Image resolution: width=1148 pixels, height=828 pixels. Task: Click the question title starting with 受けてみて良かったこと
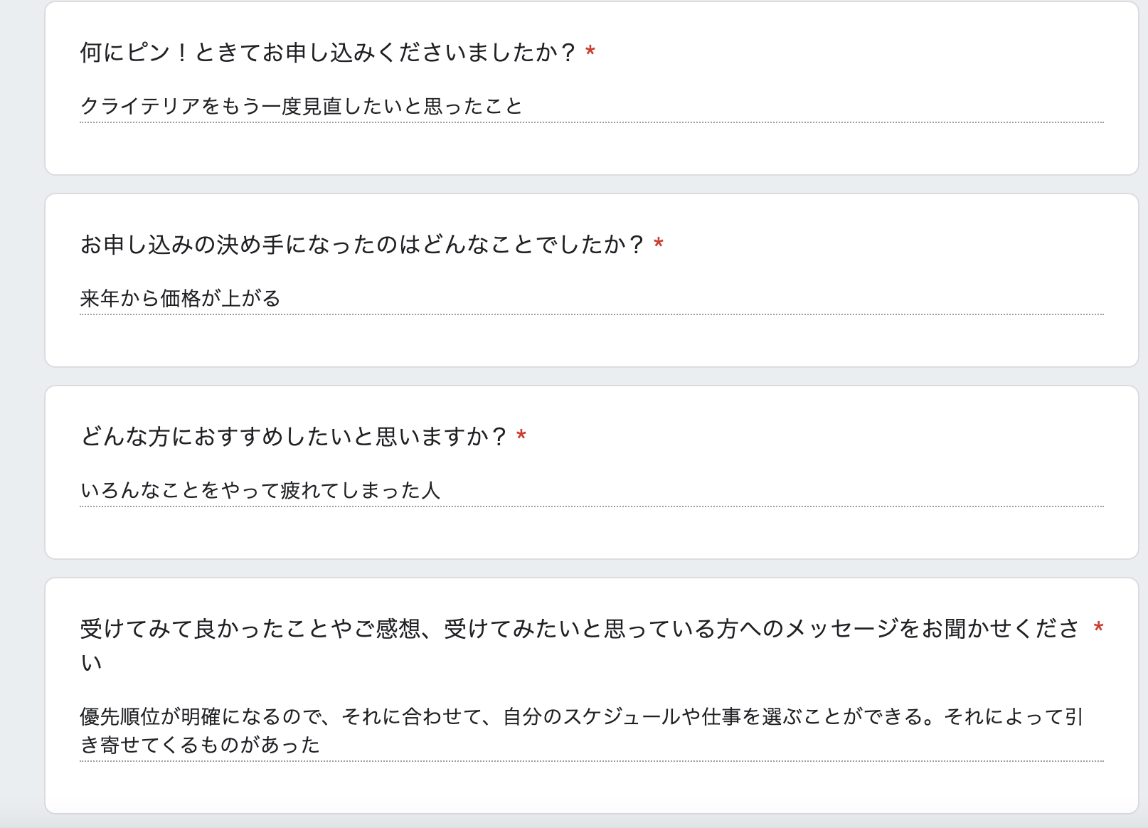point(579,629)
